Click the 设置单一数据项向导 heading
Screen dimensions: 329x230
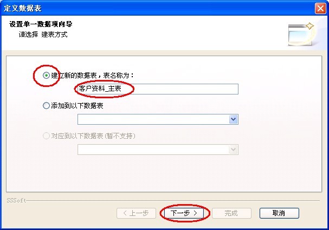[41, 24]
